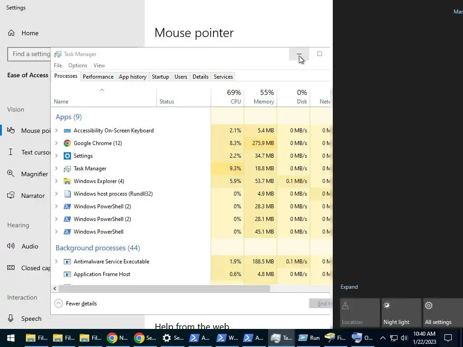This screenshot has width=463, height=347.
Task: Open the Settings taskbar button with gear
Action: (x=173, y=338)
